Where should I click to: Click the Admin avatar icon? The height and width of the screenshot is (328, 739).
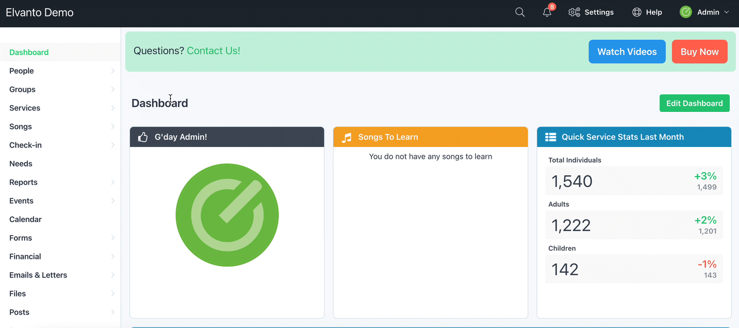(686, 12)
